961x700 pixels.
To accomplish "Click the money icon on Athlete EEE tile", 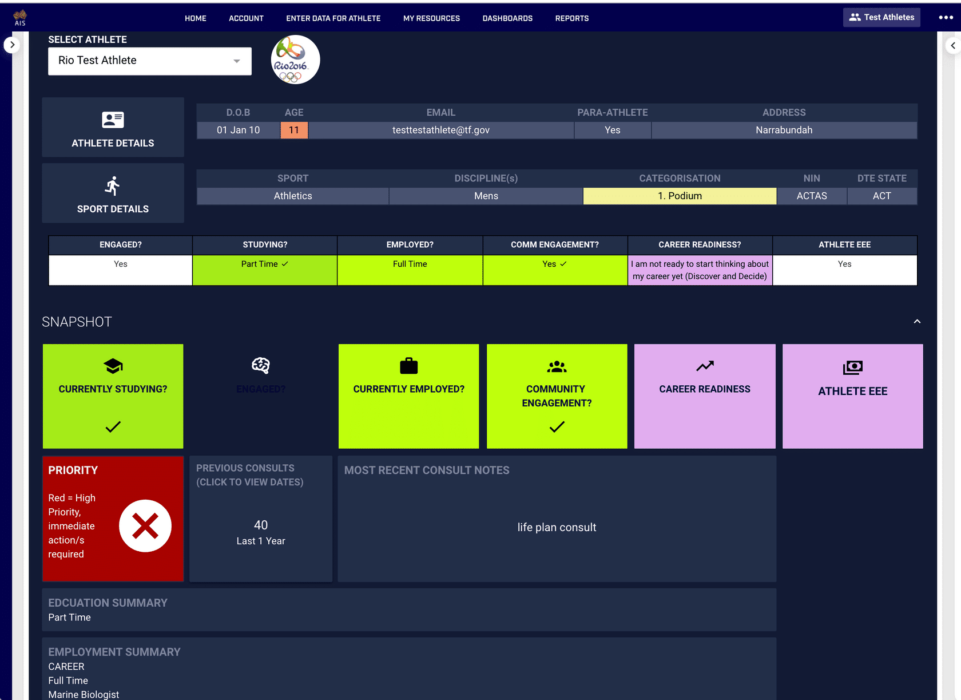I will 852,367.
